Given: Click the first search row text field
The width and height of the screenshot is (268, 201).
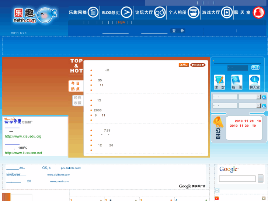Looking at the screenshot, I should click(225, 97).
